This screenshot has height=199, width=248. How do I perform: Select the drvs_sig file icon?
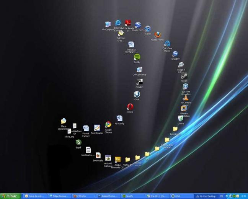pos(69,131)
